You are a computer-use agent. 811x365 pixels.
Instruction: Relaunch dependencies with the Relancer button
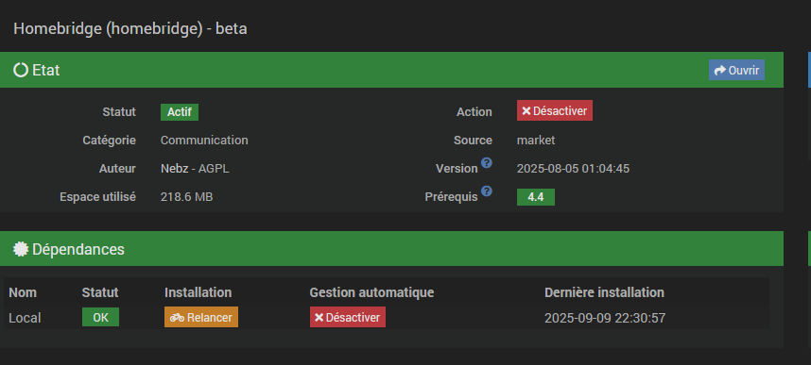(201, 317)
